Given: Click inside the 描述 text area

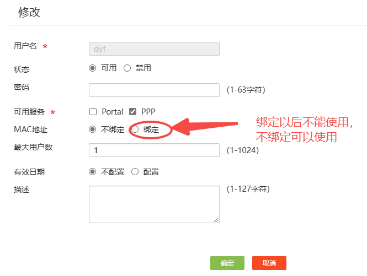Looking at the screenshot, I should point(154,204).
